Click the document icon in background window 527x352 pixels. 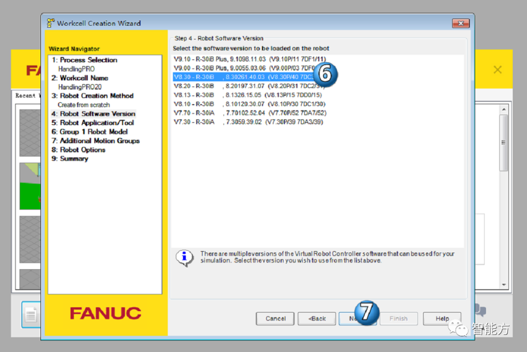pos(31,315)
